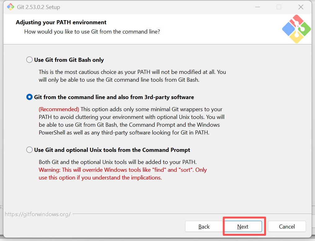The image size is (315, 241).
Task: Cancel the Git setup
Action: pyautogui.click(x=287, y=226)
